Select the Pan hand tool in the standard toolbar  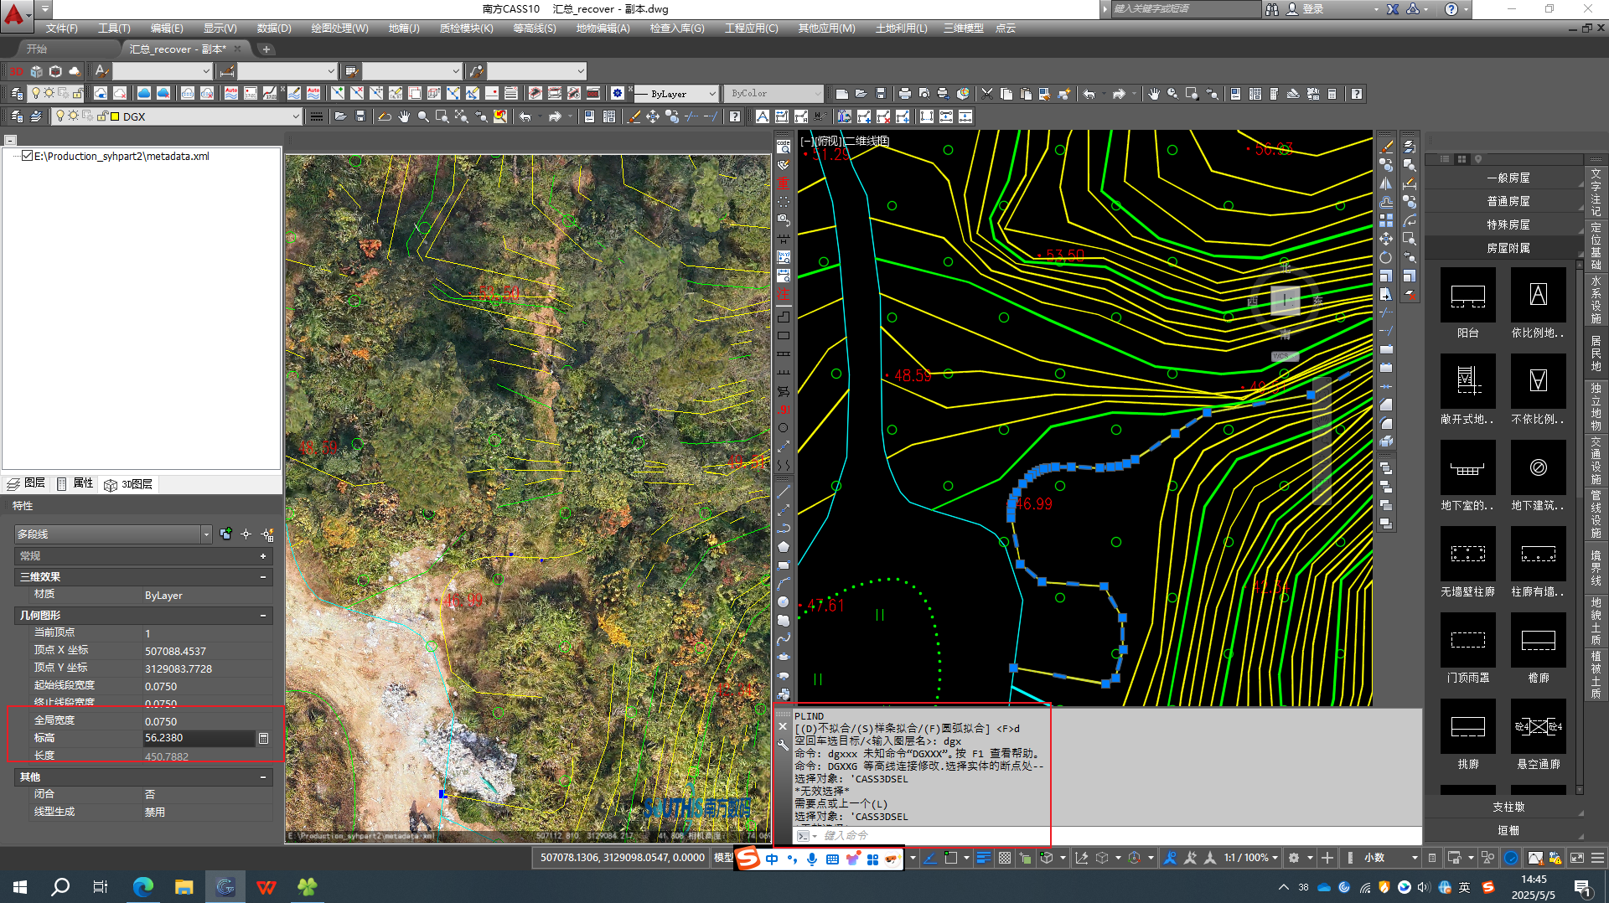(1153, 94)
